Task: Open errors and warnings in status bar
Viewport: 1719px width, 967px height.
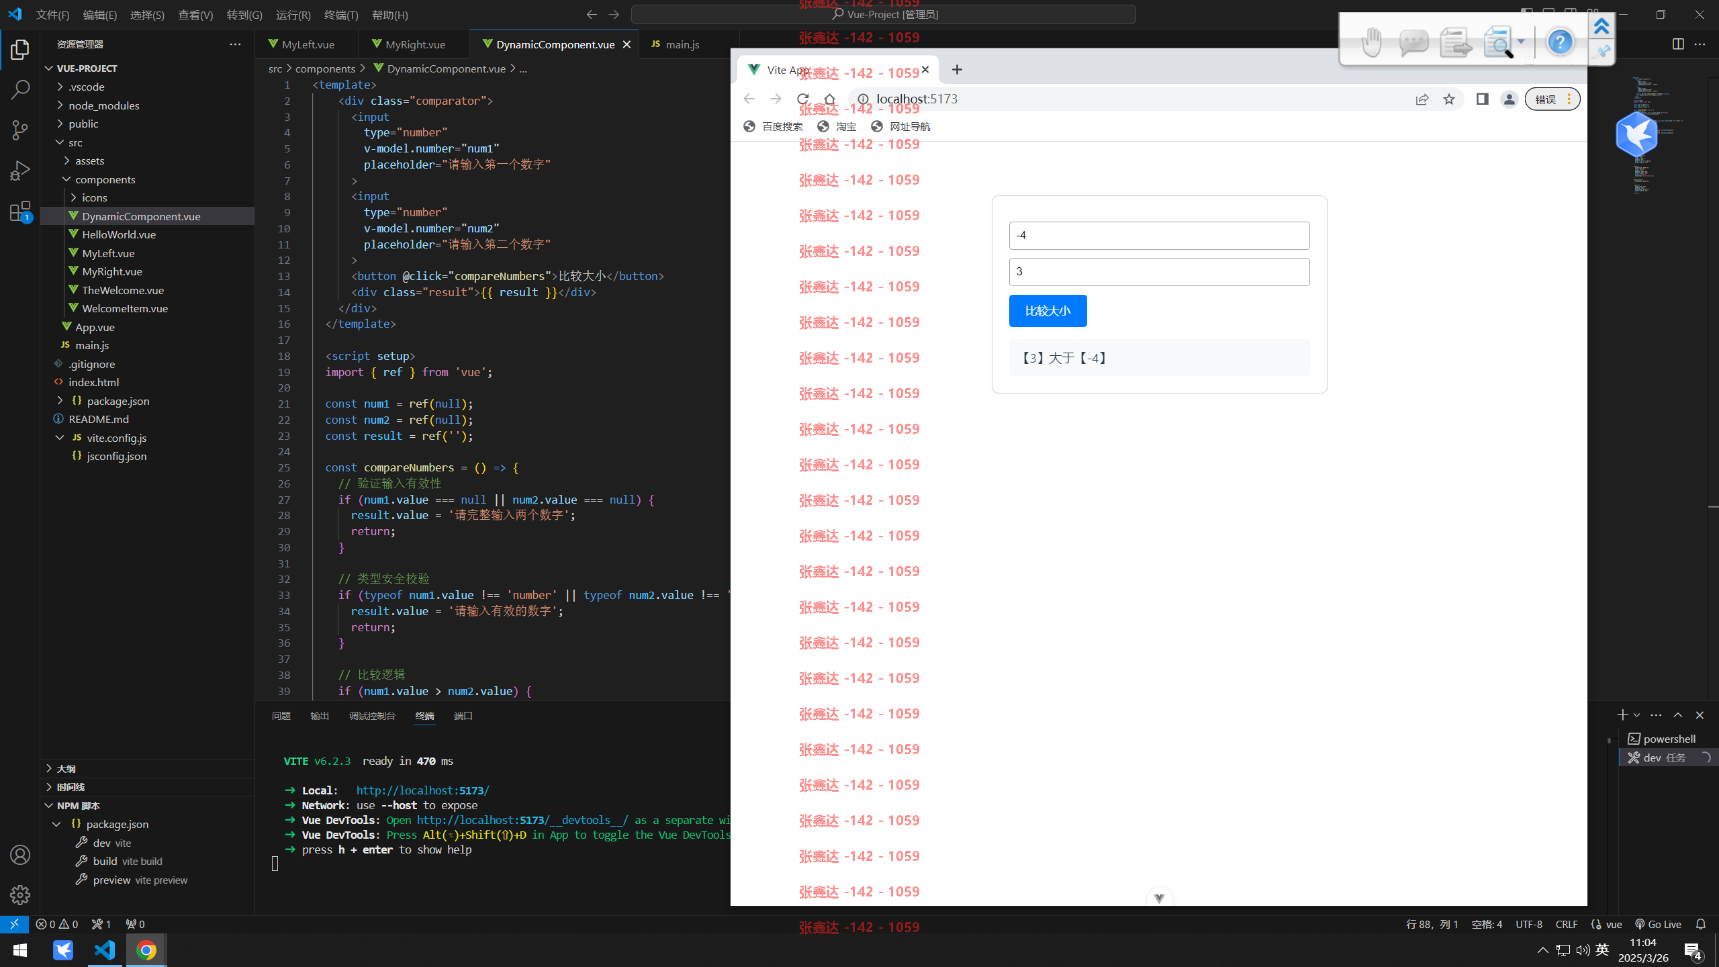Action: (x=57, y=924)
